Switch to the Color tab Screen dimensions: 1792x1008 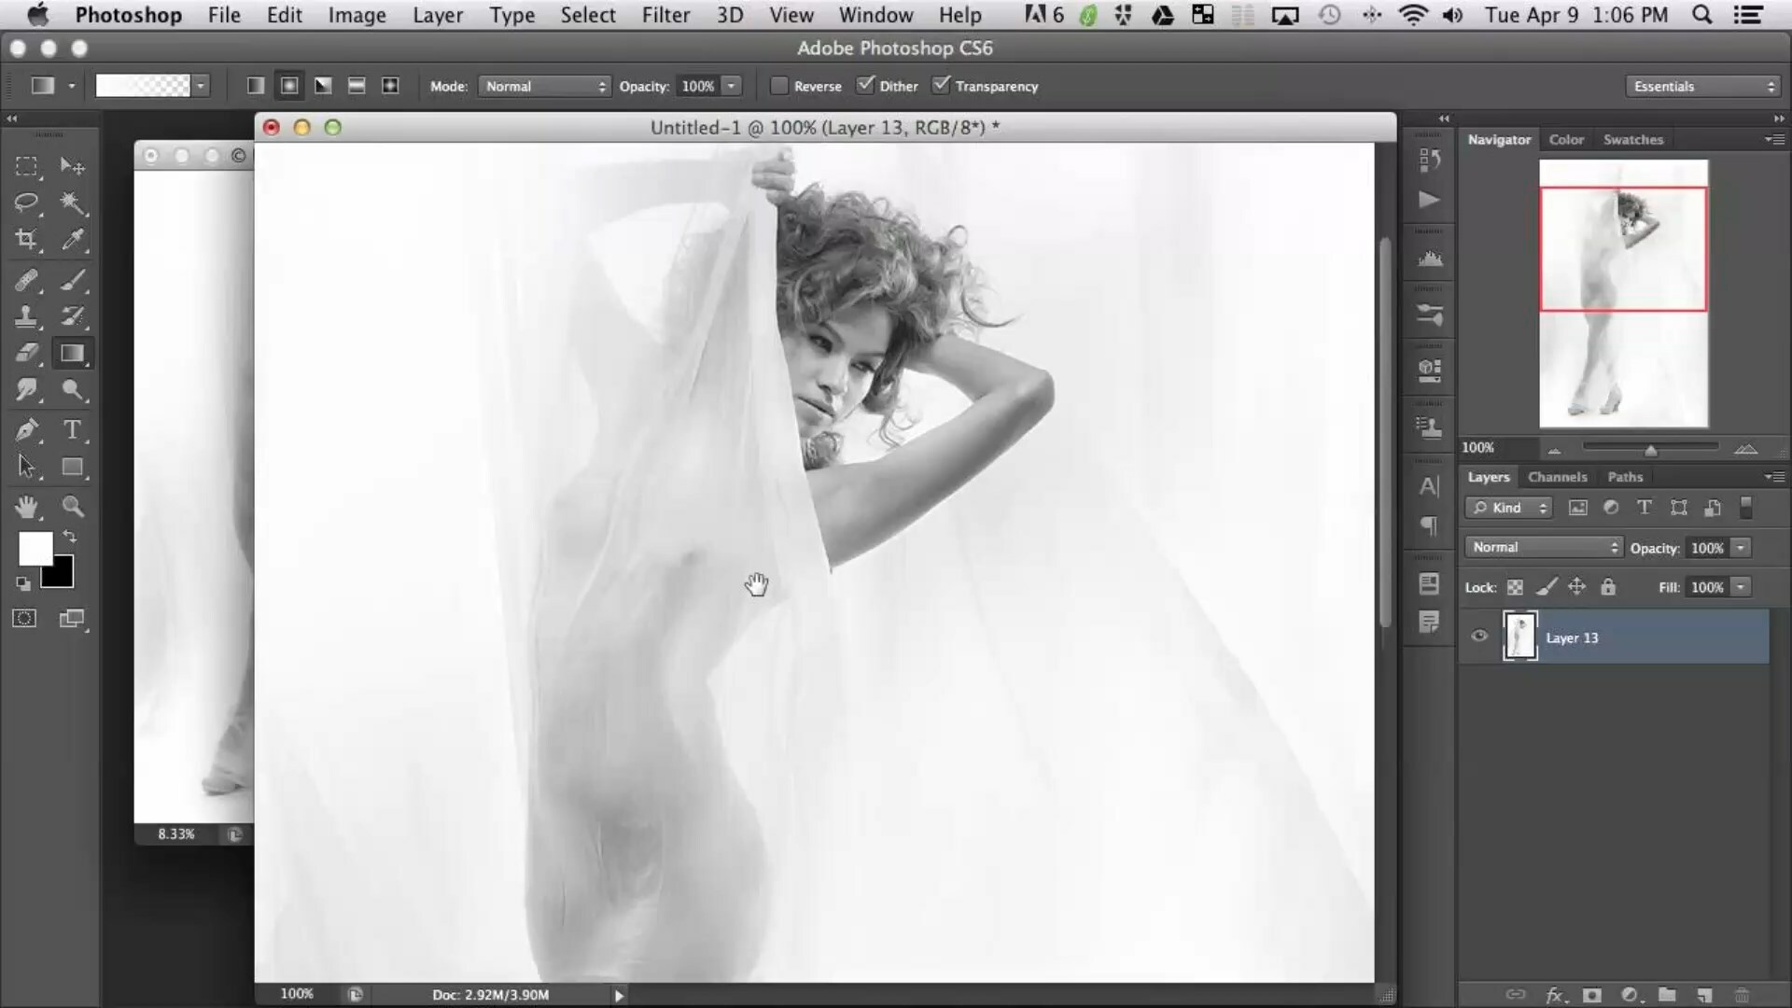[x=1566, y=139]
